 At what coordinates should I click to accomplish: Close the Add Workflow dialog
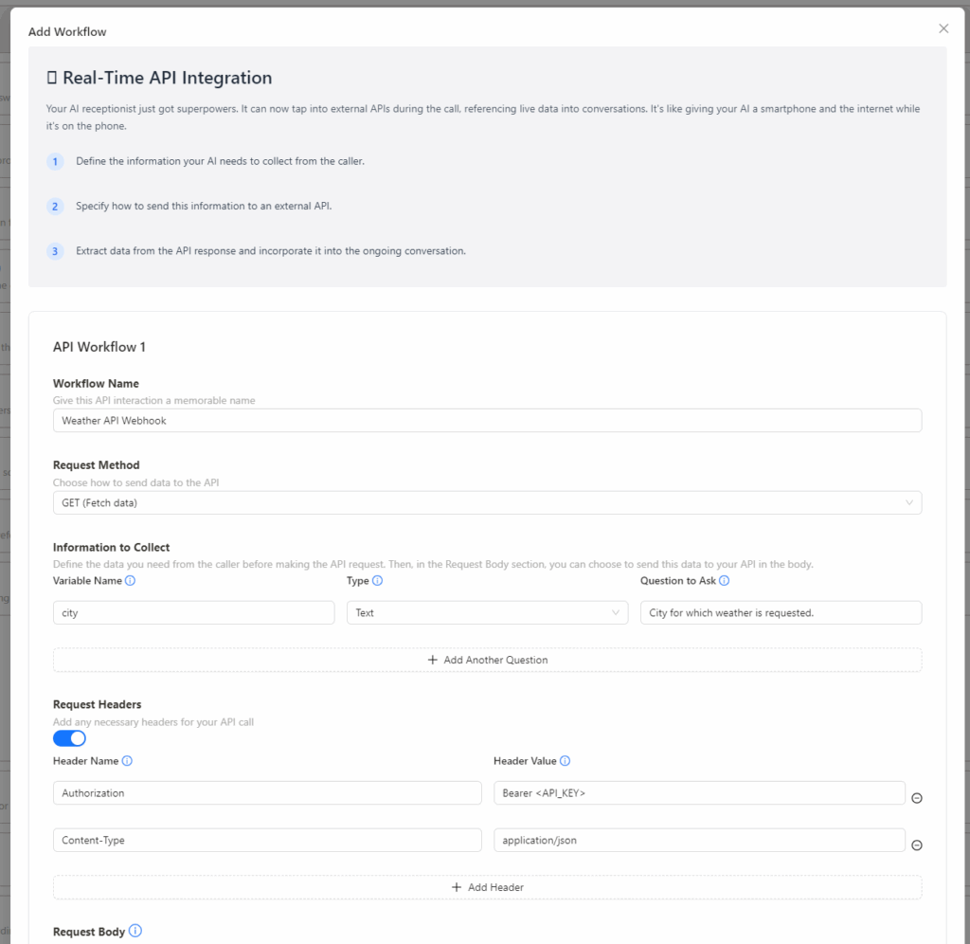[x=943, y=28]
